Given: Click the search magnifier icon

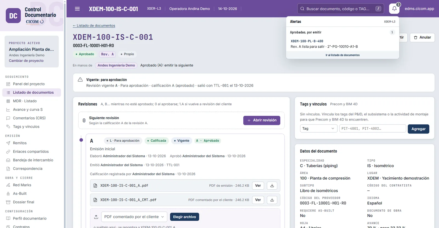Looking at the screenshot, I should point(302,9).
